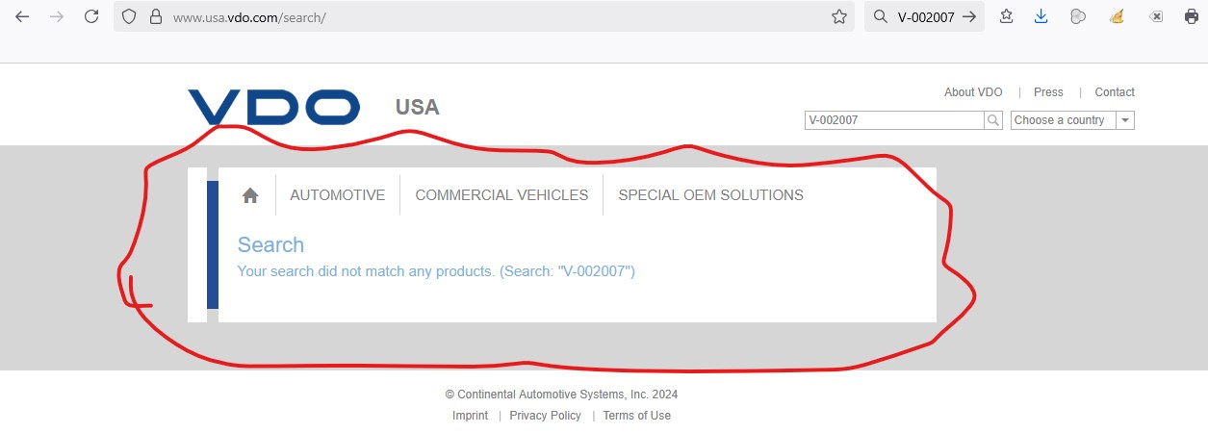Viewport: 1208px width, 433px height.
Task: Open the downloads arrow icon
Action: click(x=1041, y=16)
